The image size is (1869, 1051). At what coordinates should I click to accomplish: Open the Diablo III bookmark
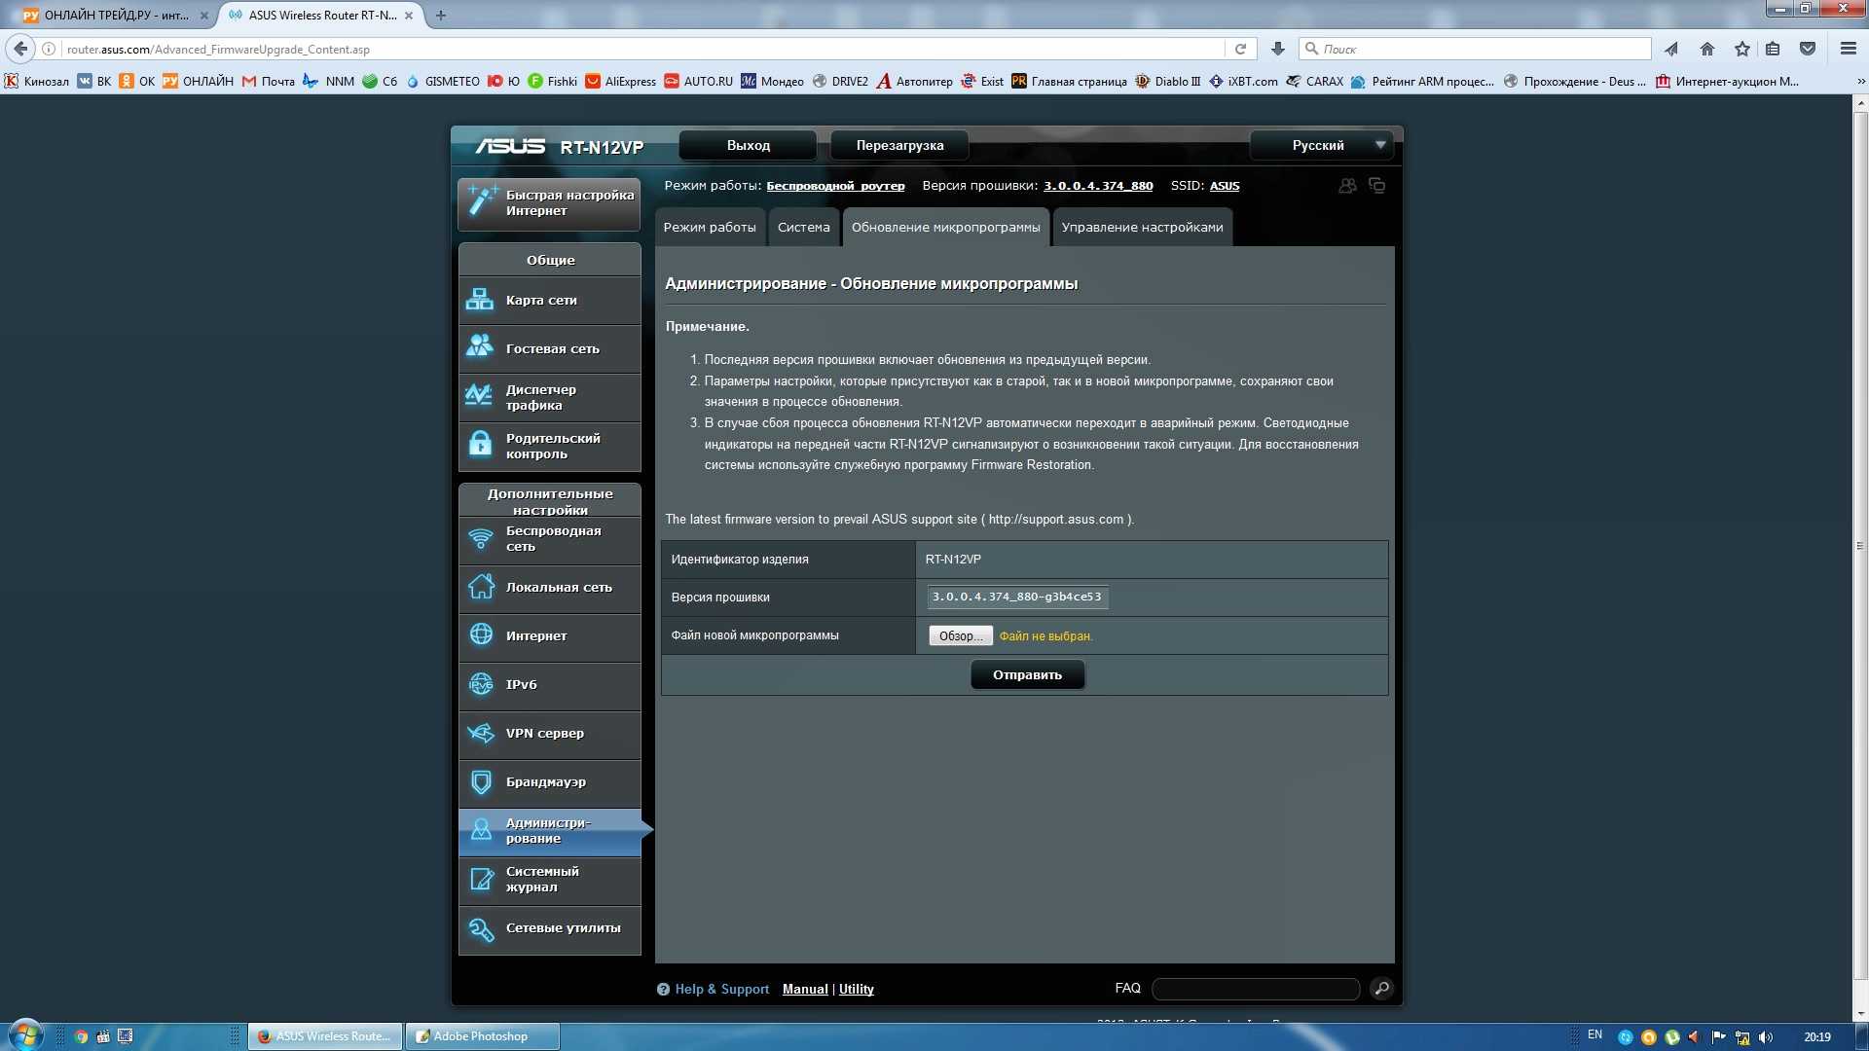[1168, 82]
